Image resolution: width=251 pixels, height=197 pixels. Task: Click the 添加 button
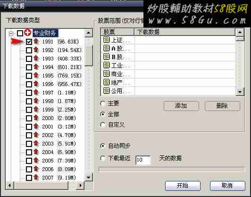(181, 106)
